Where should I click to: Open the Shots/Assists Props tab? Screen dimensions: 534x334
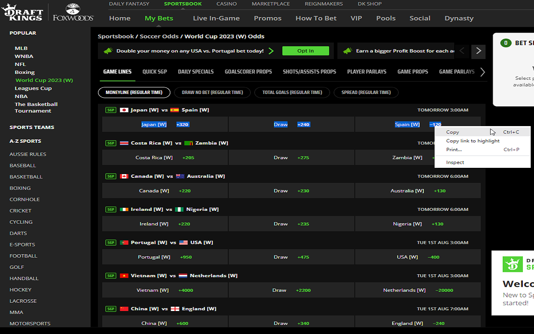(310, 72)
